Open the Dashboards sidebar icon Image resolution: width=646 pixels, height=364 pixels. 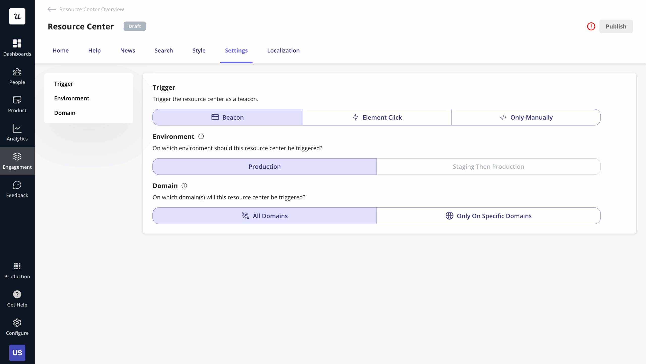[17, 44]
